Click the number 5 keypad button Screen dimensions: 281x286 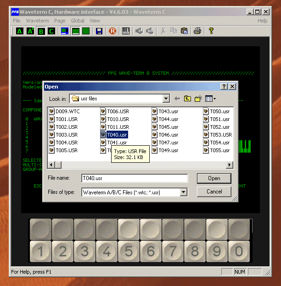129,251
